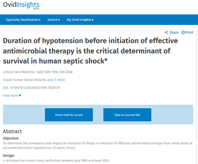Click the My Ovid Insights dropdown arrow
The image size is (198, 164).
[93, 20]
